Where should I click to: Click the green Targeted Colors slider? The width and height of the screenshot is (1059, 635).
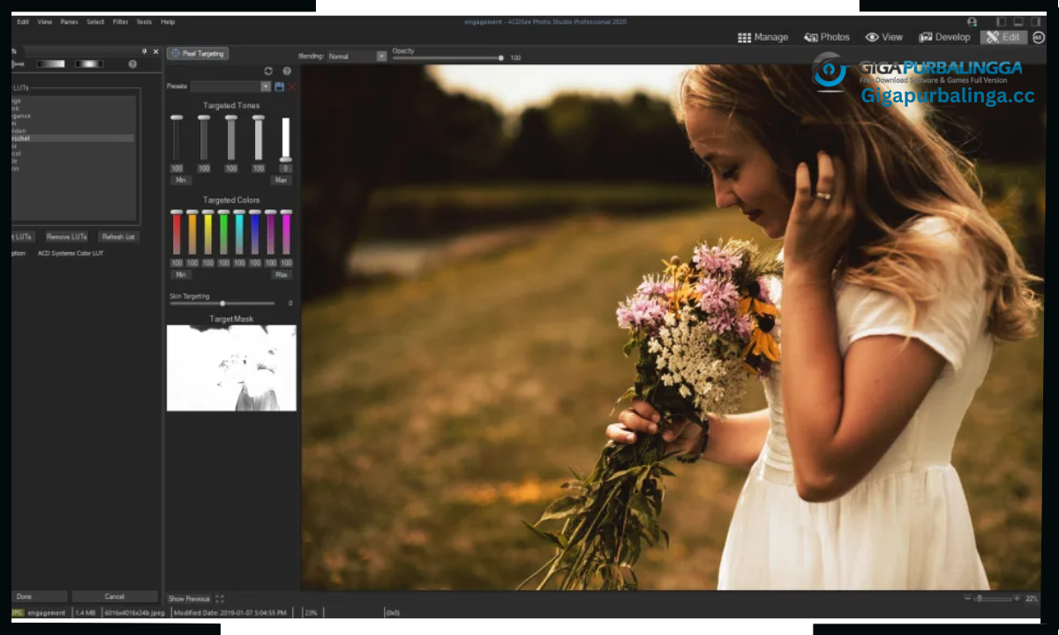pyautogui.click(x=223, y=233)
